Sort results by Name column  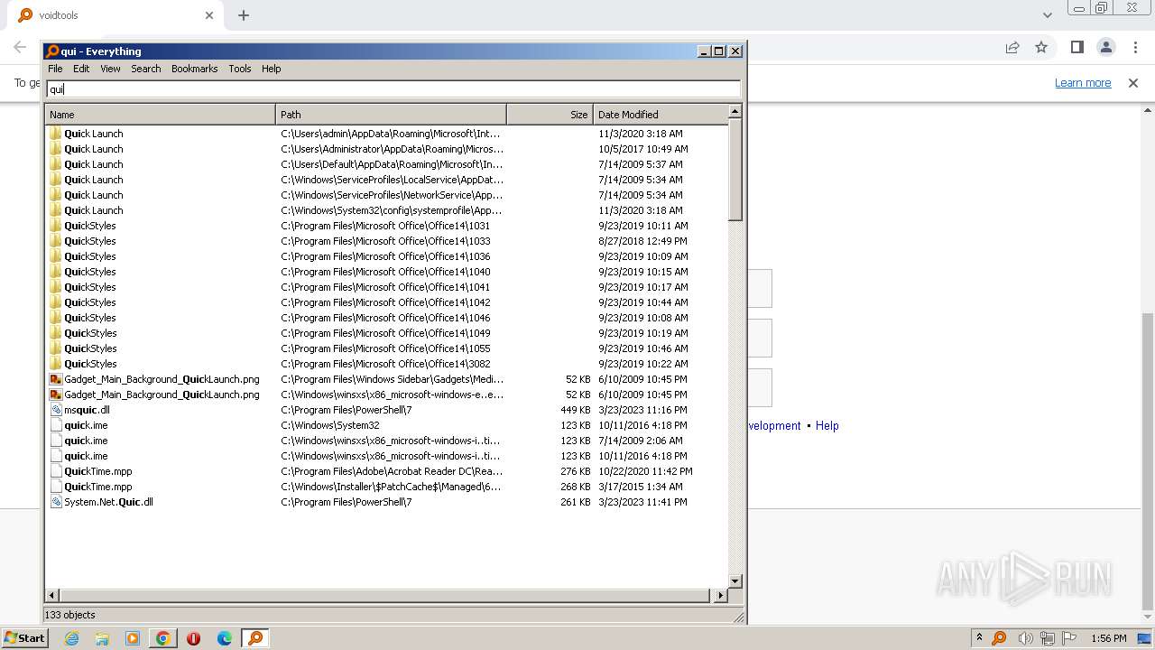pos(161,115)
